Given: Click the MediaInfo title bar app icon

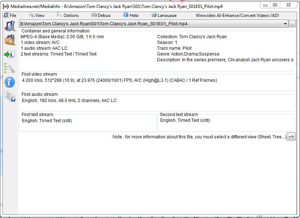Looking at the screenshot, I should (x=6, y=6).
